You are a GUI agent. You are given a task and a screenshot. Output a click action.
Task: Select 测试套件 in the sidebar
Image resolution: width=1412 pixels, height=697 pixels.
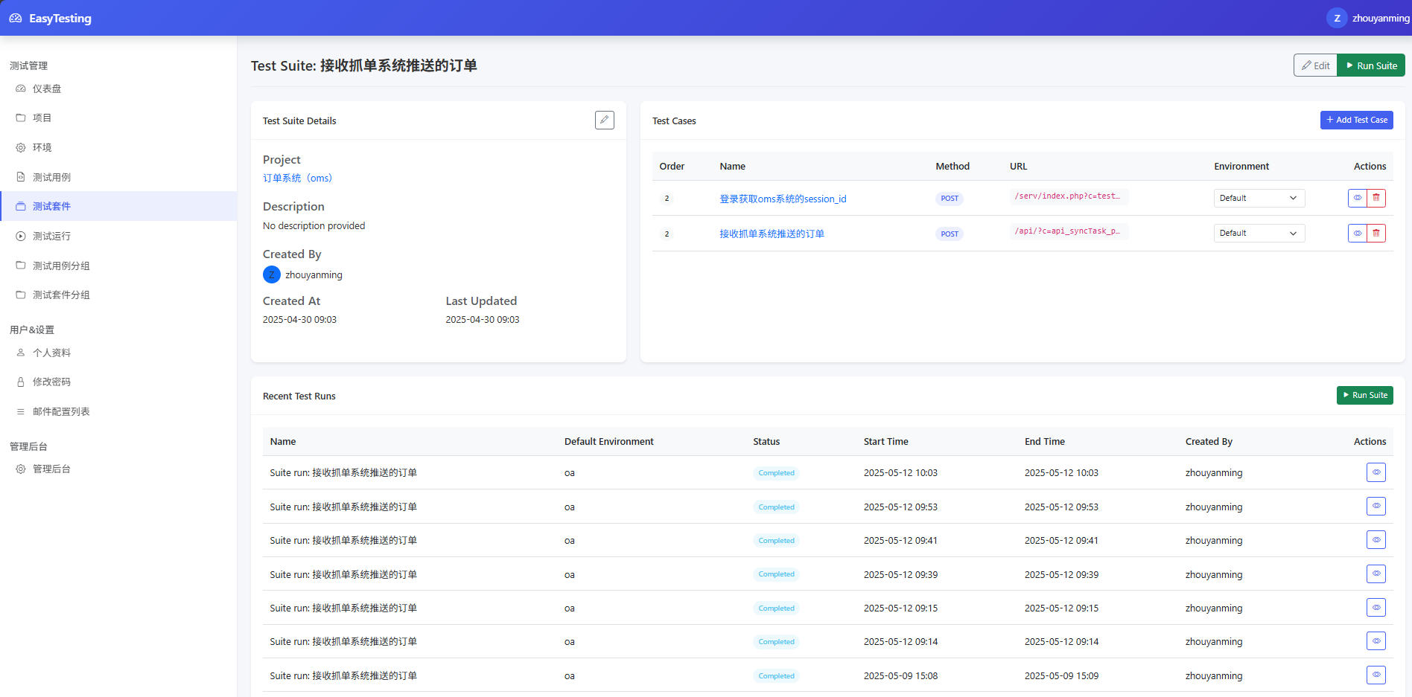[118, 206]
